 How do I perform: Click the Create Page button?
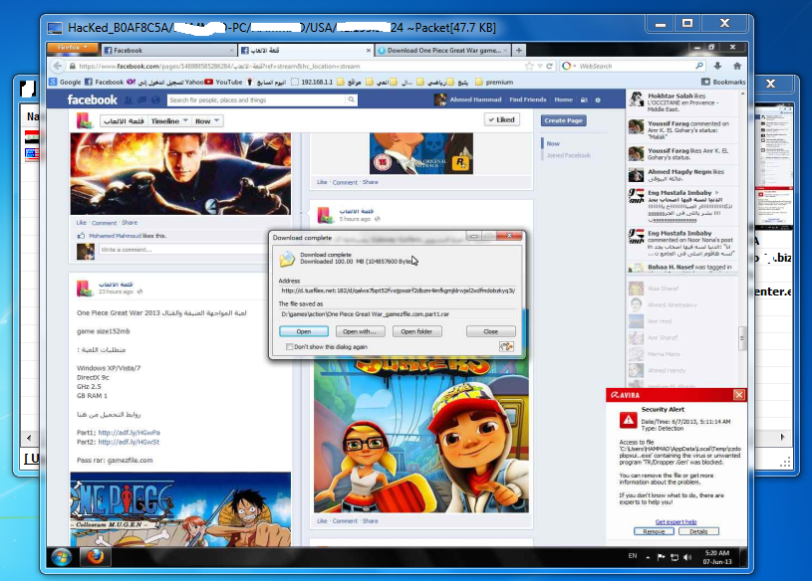point(564,120)
